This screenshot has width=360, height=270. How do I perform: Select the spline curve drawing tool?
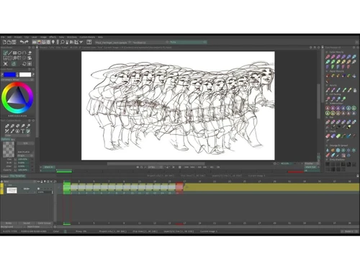pyautogui.click(x=24, y=53)
